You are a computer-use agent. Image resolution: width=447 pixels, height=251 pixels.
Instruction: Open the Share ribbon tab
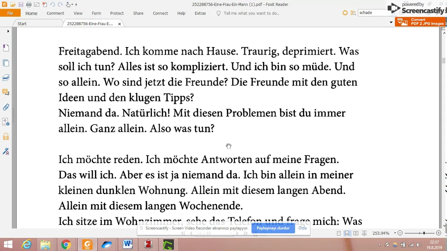[138, 13]
